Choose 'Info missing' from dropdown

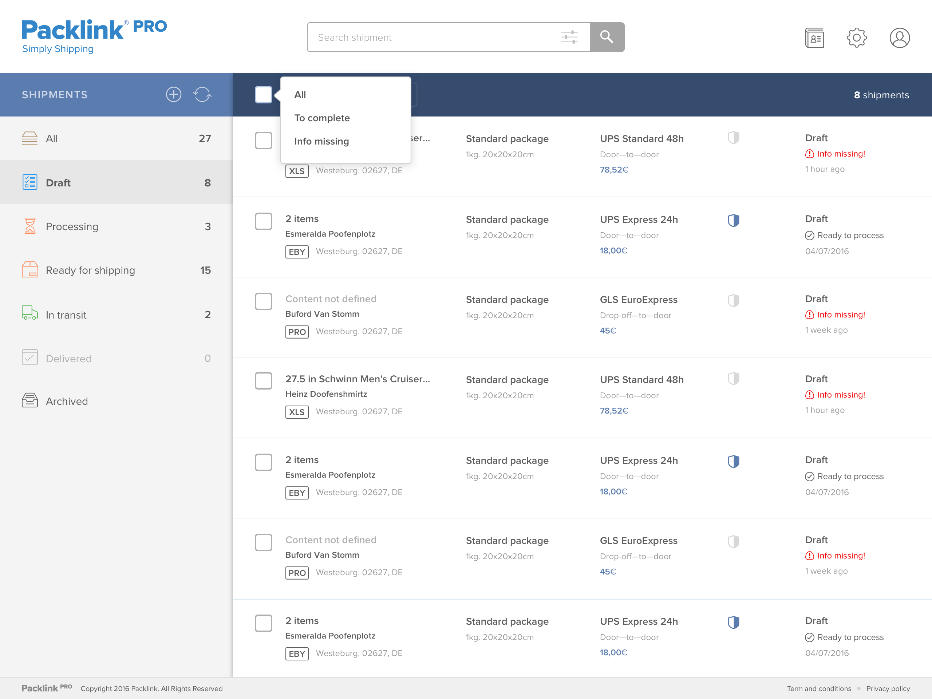pyautogui.click(x=321, y=141)
